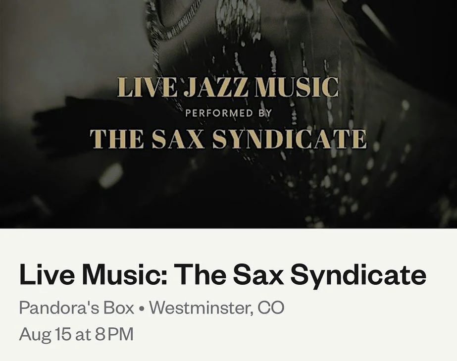Image resolution: width=457 pixels, height=361 pixels.
Task: Open the Sax Syndicate event banner image
Action: pos(229,114)
